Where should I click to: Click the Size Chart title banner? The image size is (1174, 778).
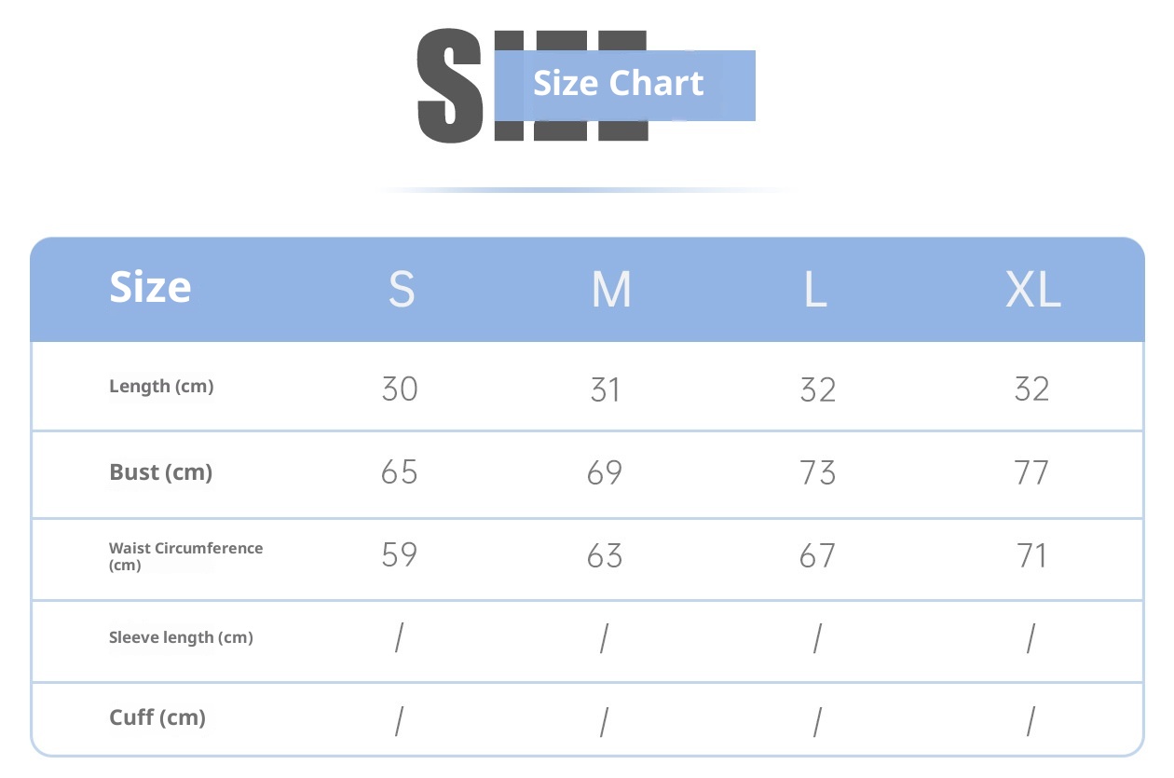pos(619,84)
